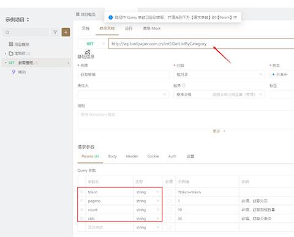Click example value cell showing 10
The width and height of the screenshot is (294, 237).
pyautogui.click(x=207, y=209)
